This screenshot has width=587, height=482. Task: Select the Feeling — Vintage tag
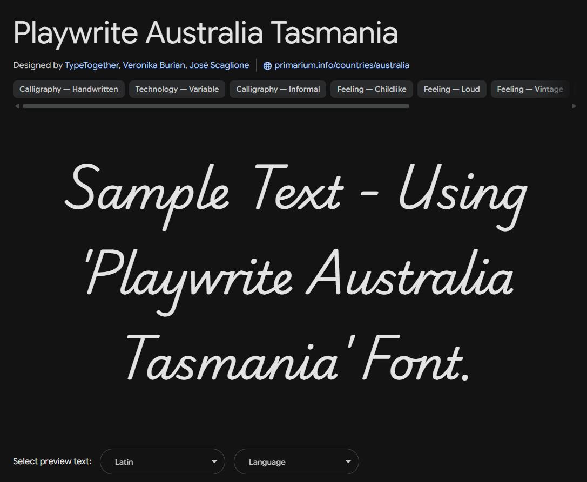(530, 89)
